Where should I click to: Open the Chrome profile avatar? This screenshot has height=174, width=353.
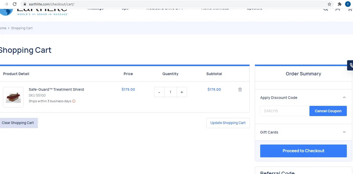pyautogui.click(x=348, y=4)
